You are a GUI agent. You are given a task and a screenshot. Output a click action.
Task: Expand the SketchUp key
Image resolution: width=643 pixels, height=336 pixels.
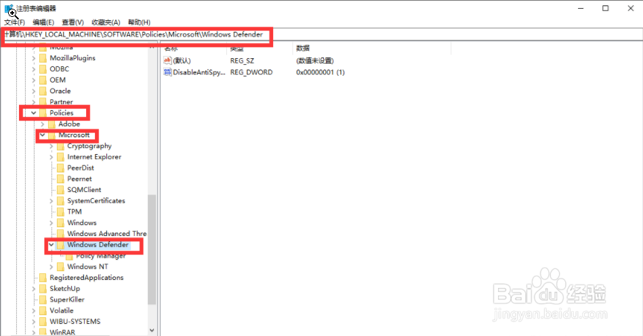[34, 289]
